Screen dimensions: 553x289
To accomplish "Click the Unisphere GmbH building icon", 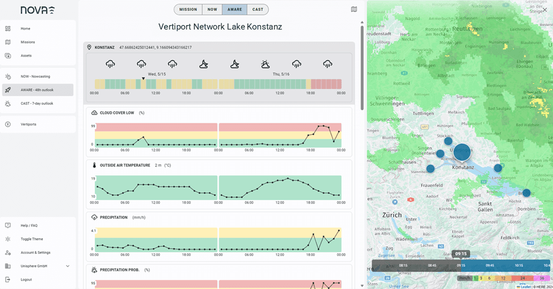I will [x=8, y=266].
